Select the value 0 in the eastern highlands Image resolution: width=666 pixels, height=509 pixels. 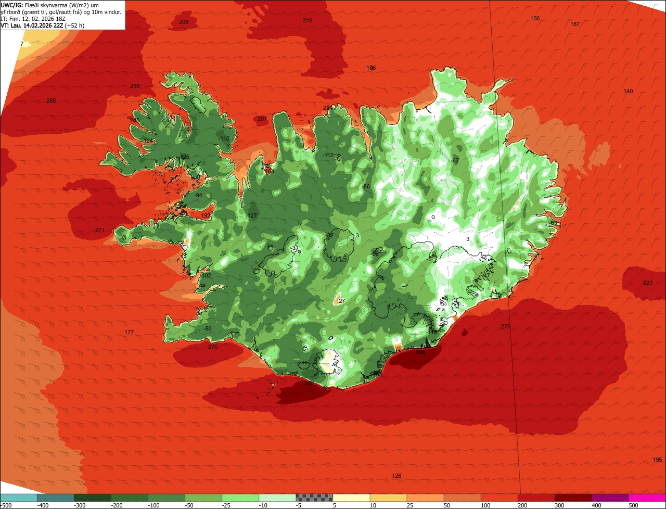(x=433, y=217)
